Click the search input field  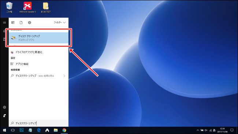pyautogui.click(x=38, y=123)
